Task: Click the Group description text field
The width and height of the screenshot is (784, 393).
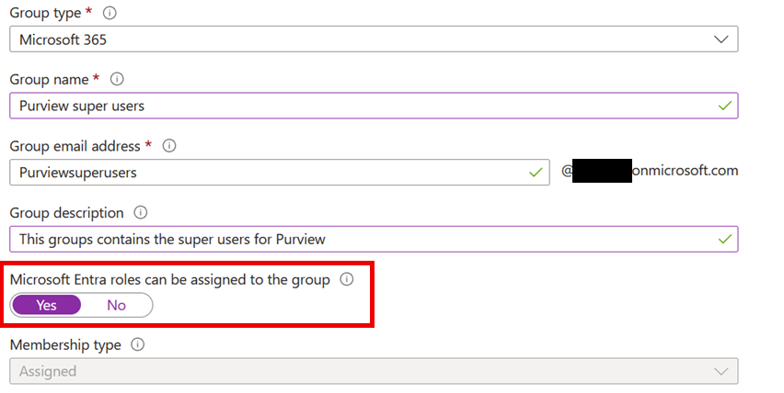Action: [374, 240]
